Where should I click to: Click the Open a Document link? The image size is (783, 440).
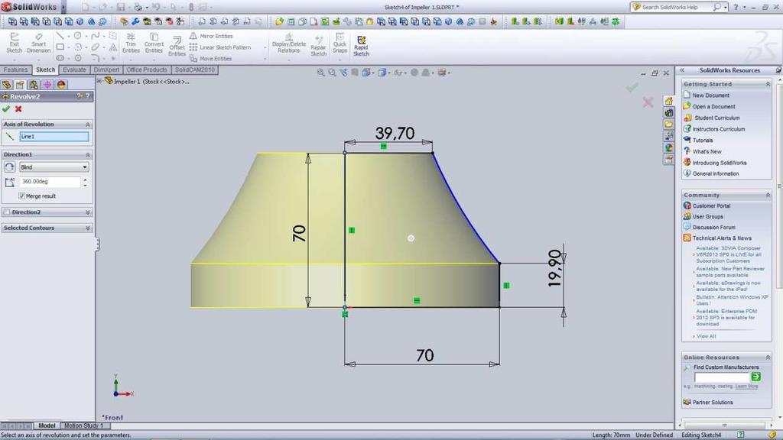coord(713,107)
